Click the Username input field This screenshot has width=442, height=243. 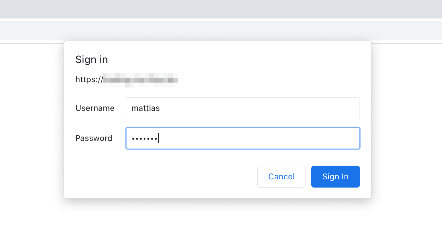coord(243,108)
